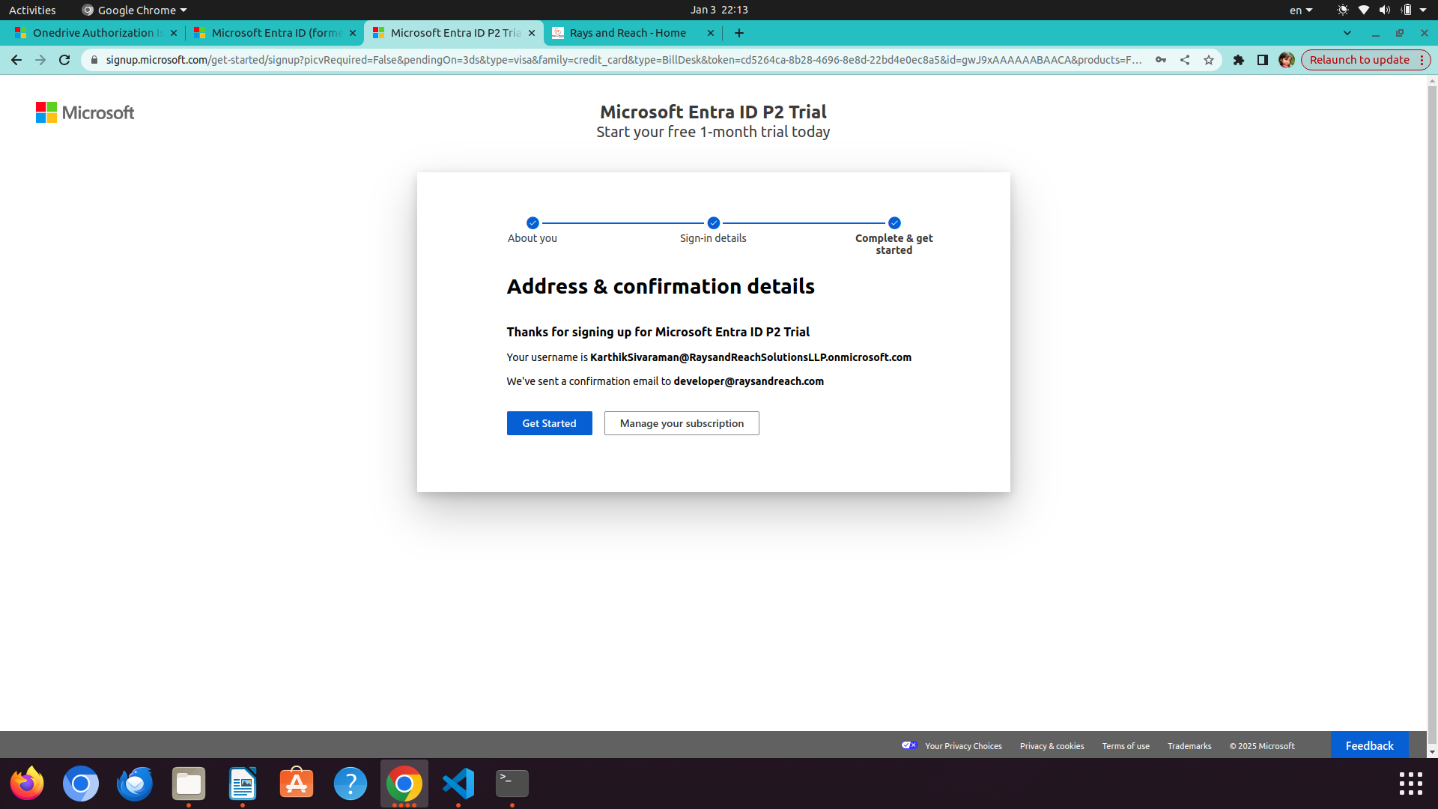The width and height of the screenshot is (1438, 809).
Task: Open the en keyboard layout dropdown
Action: tap(1301, 10)
